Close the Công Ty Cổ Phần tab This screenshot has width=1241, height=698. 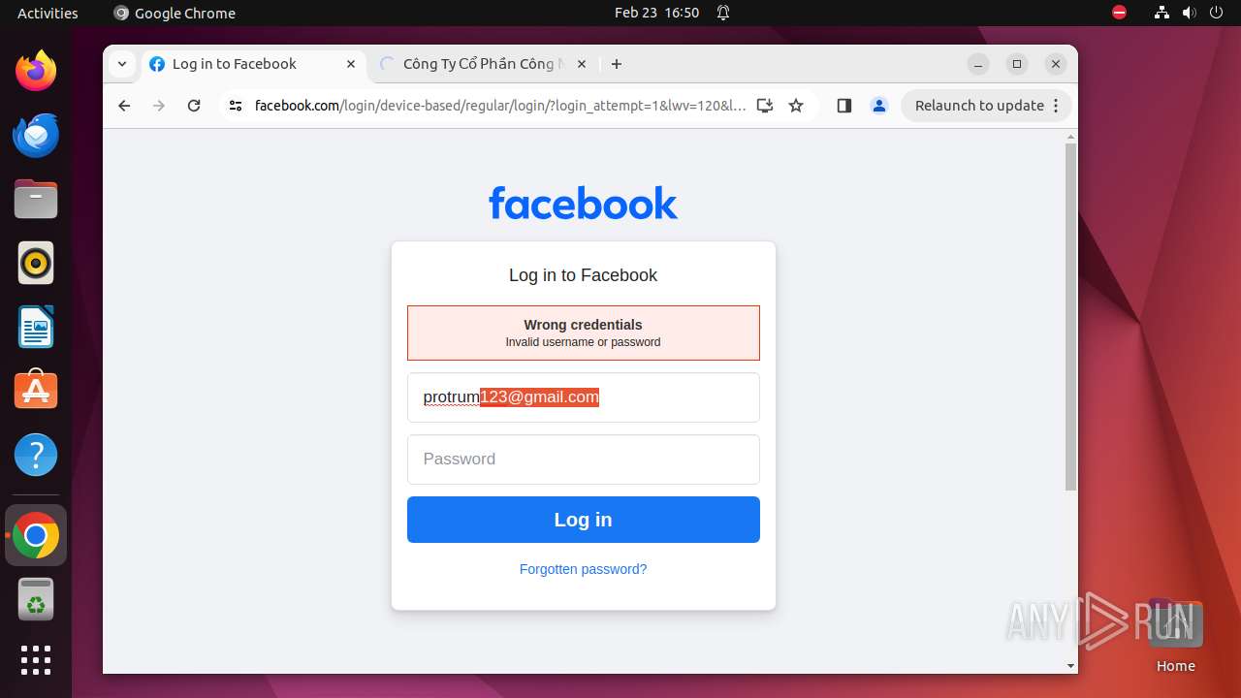click(x=582, y=64)
